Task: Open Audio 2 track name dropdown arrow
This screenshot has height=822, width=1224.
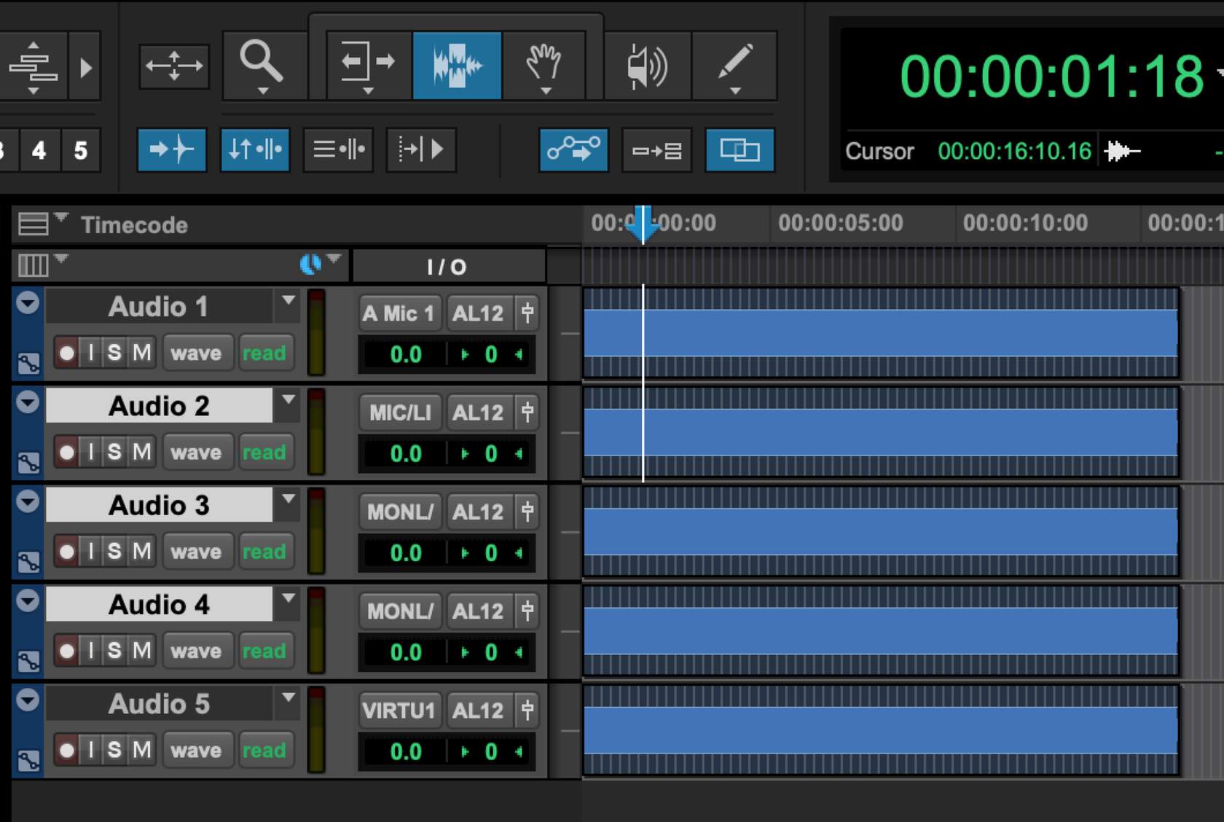Action: pyautogui.click(x=289, y=400)
